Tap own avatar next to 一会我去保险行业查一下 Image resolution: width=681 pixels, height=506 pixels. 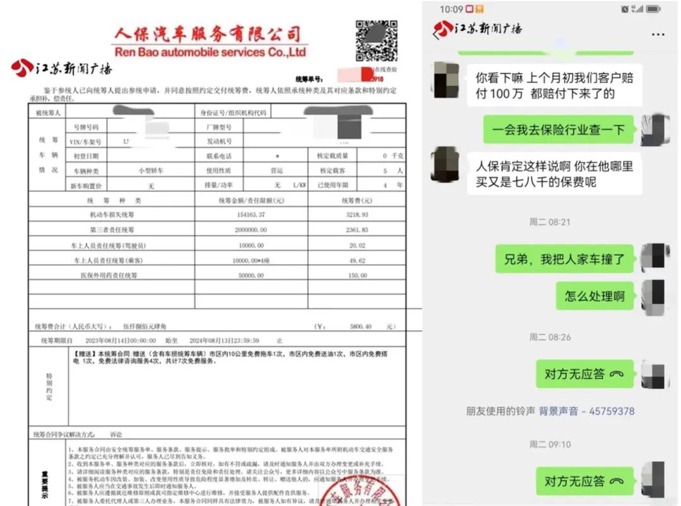click(x=655, y=129)
